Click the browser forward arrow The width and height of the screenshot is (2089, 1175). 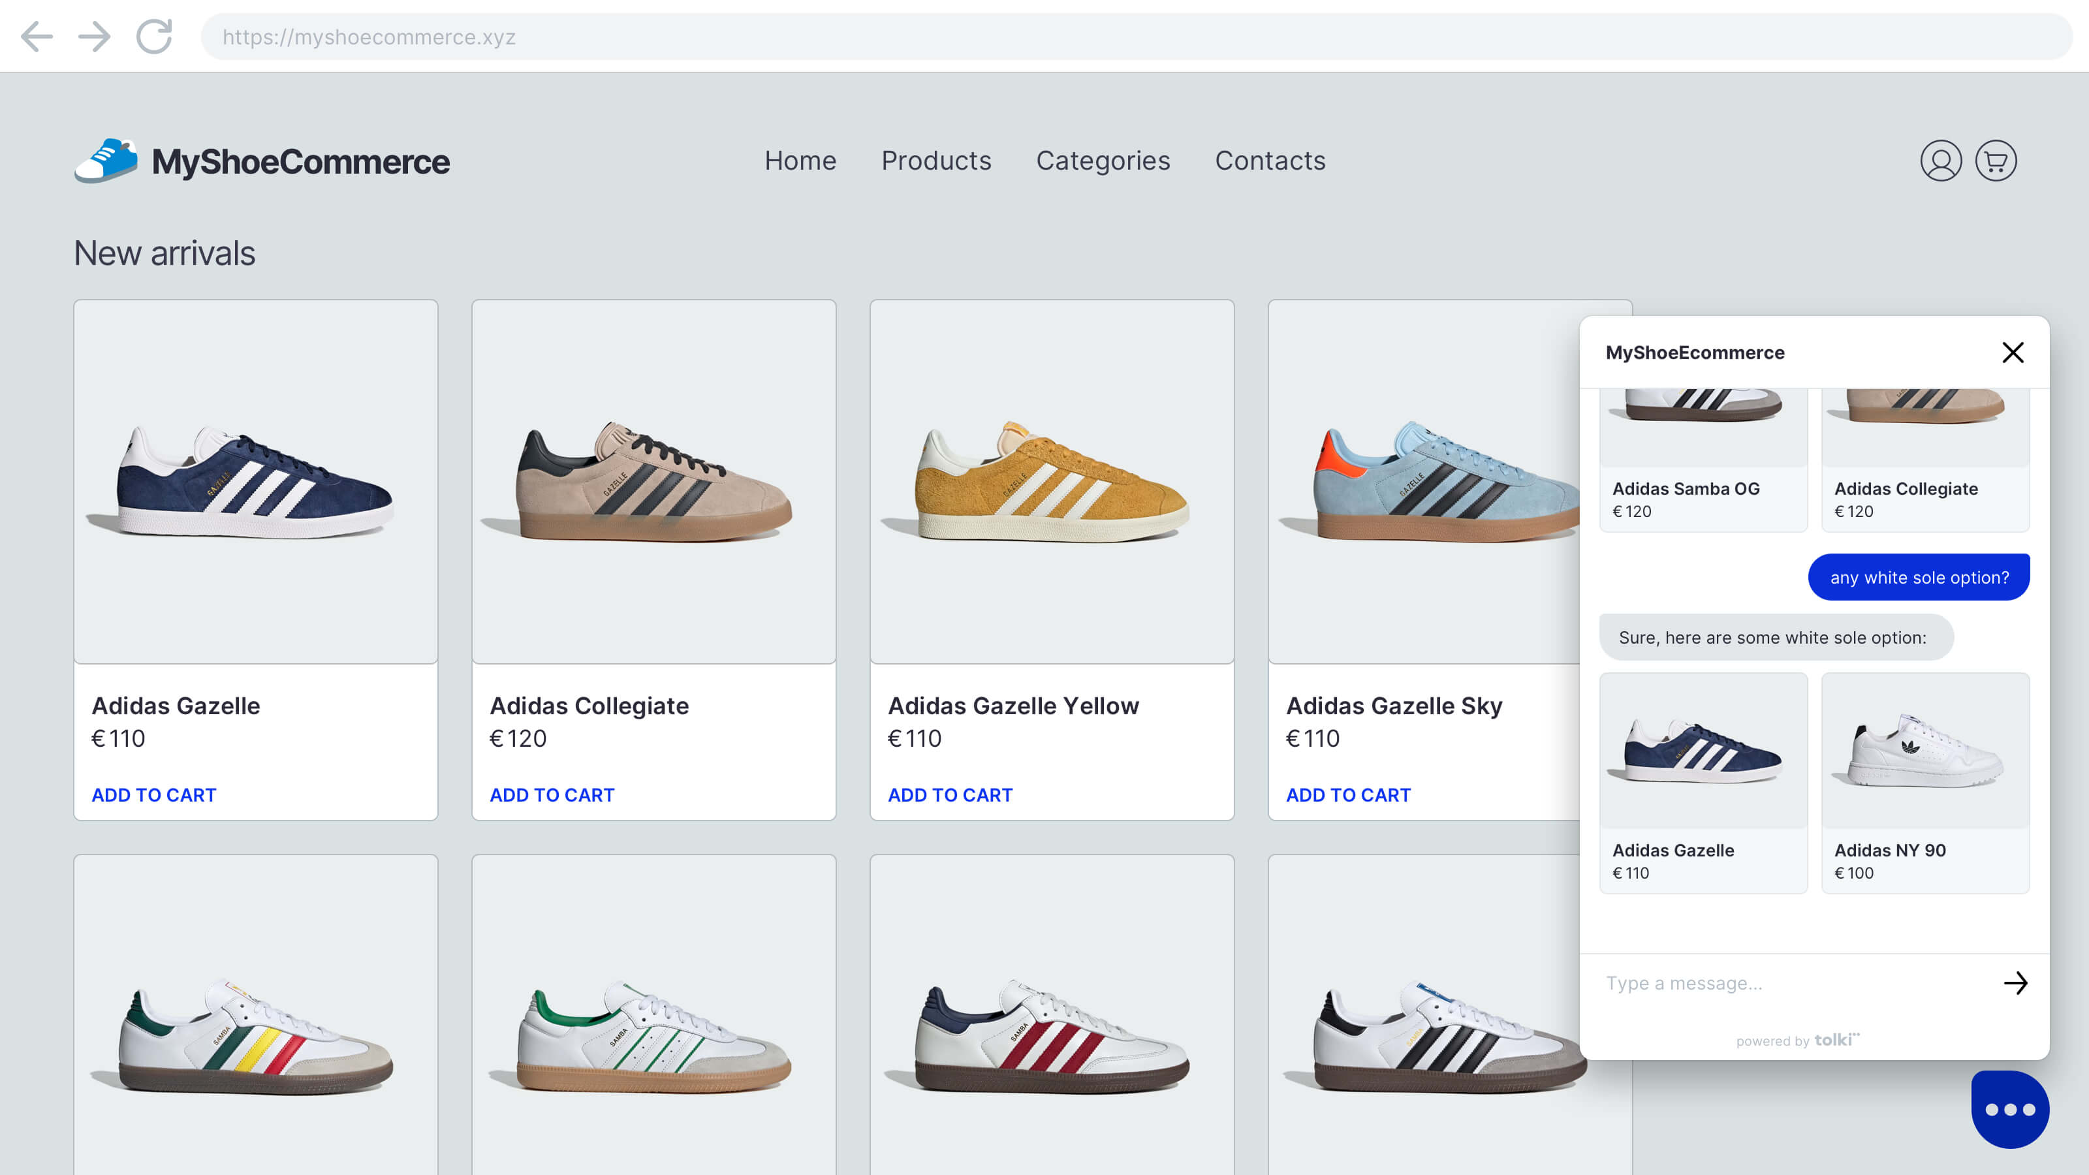click(x=94, y=37)
